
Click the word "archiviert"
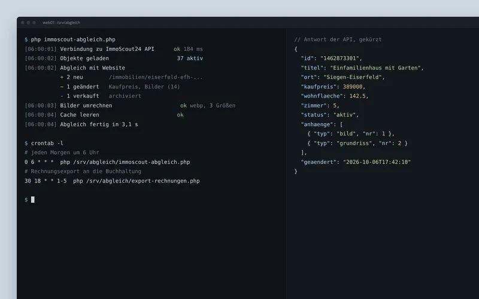pos(125,96)
